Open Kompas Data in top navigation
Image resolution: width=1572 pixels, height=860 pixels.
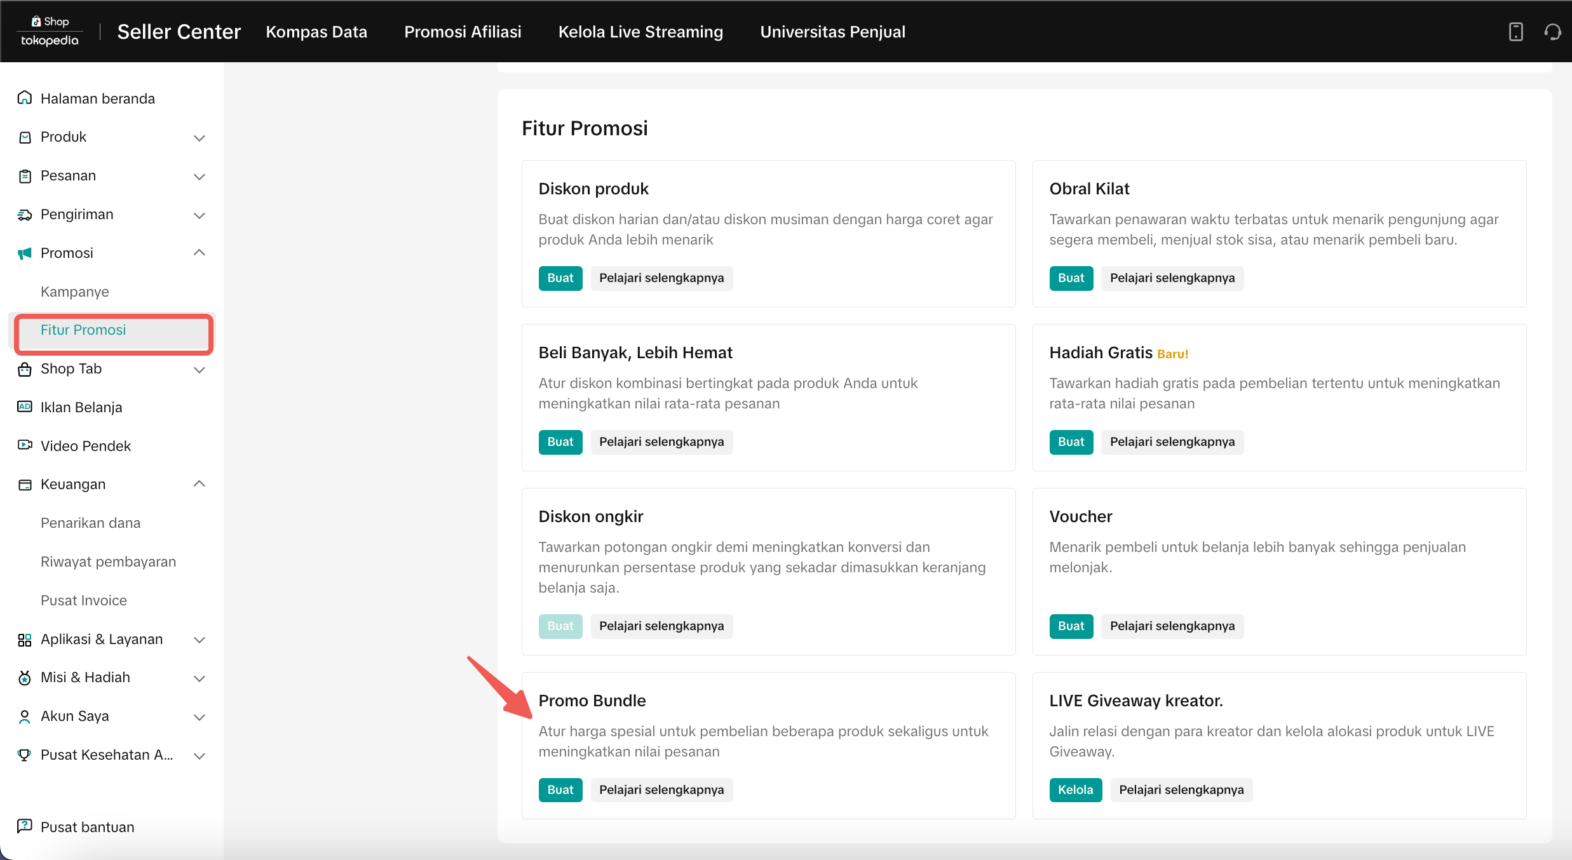click(316, 32)
